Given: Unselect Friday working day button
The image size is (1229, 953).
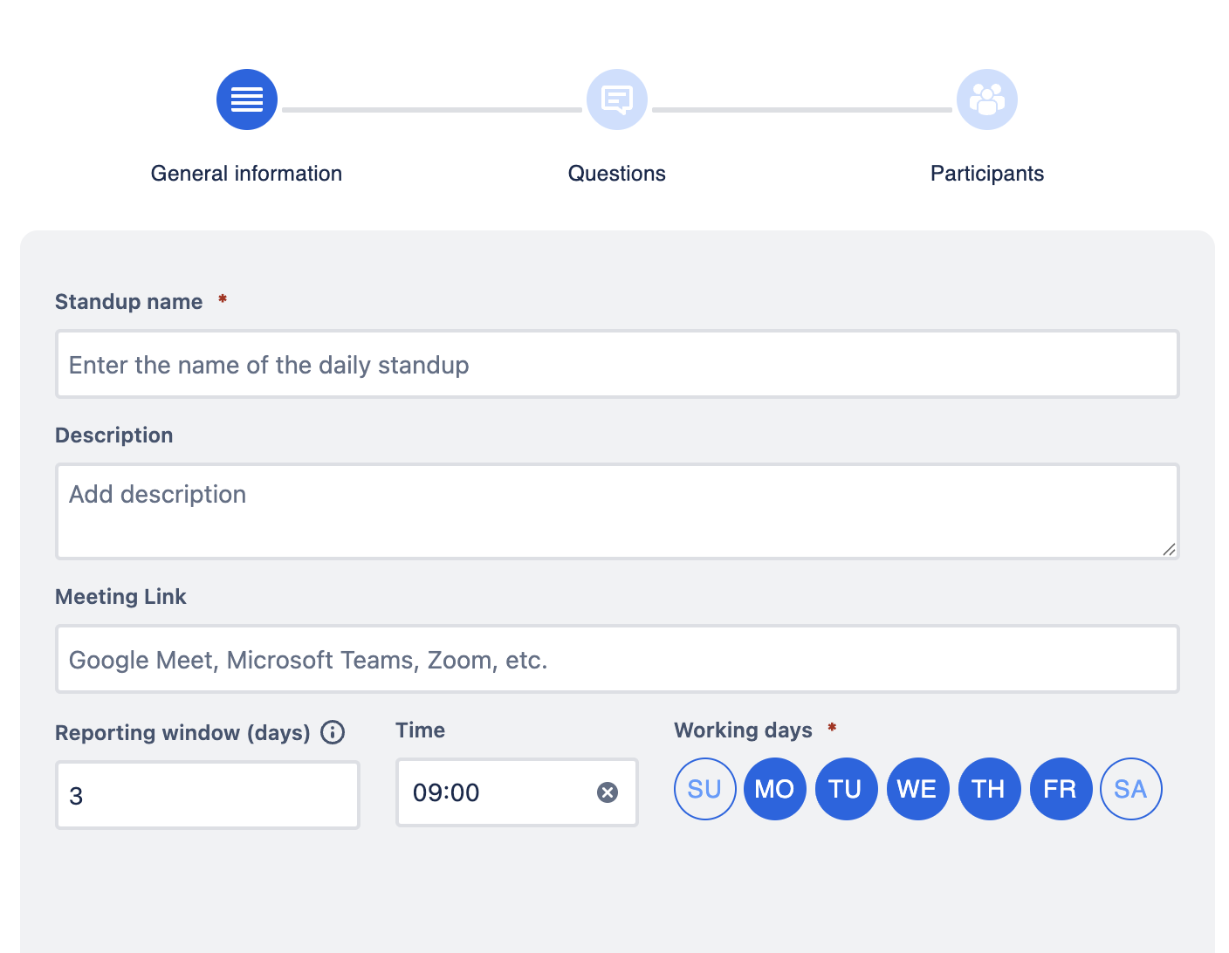Looking at the screenshot, I should tap(1061, 789).
